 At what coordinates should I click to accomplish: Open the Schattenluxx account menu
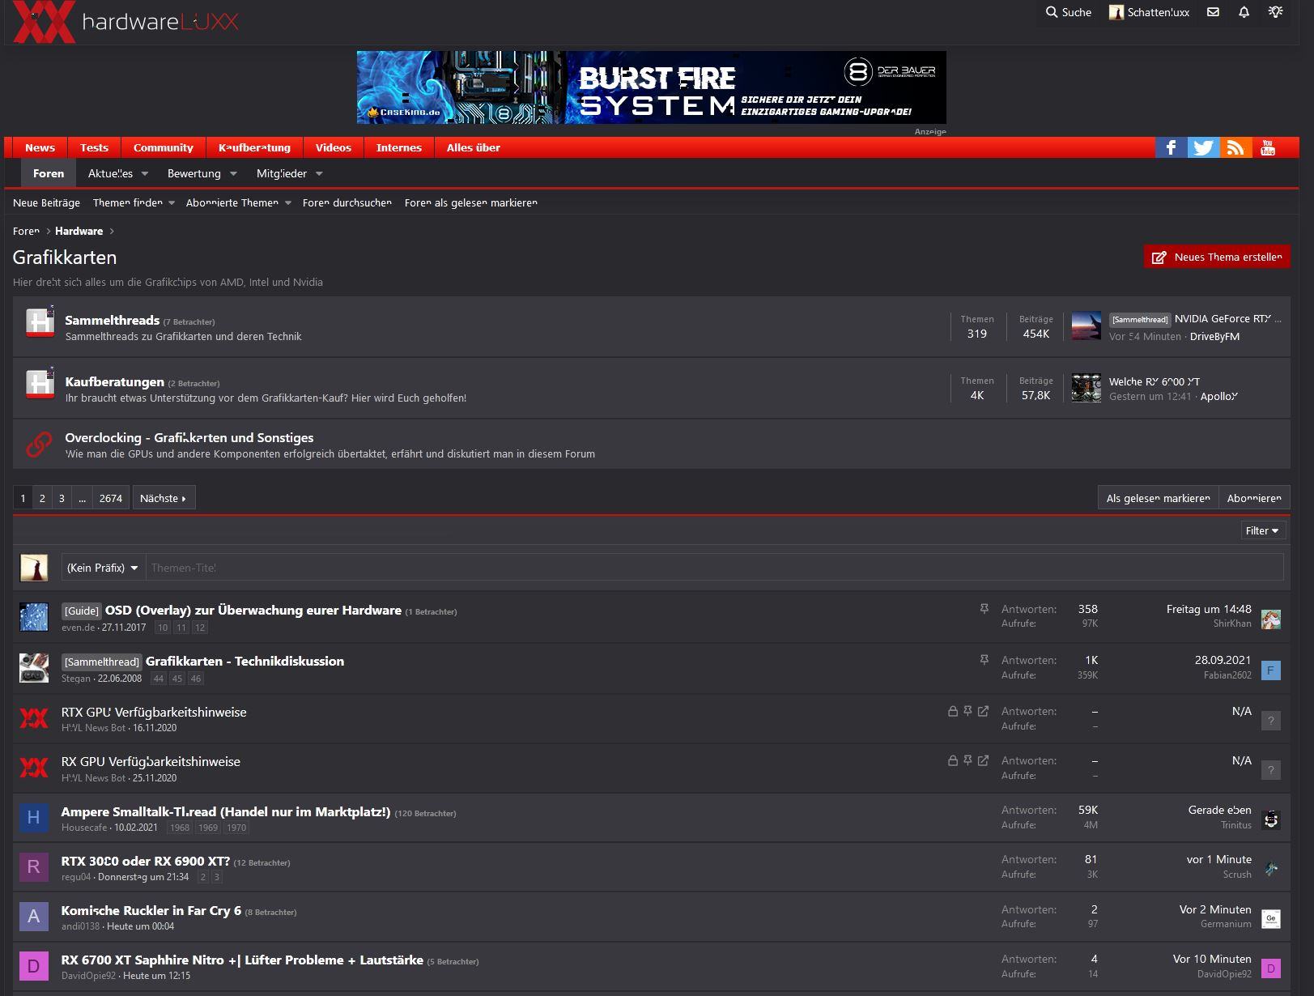point(1149,12)
